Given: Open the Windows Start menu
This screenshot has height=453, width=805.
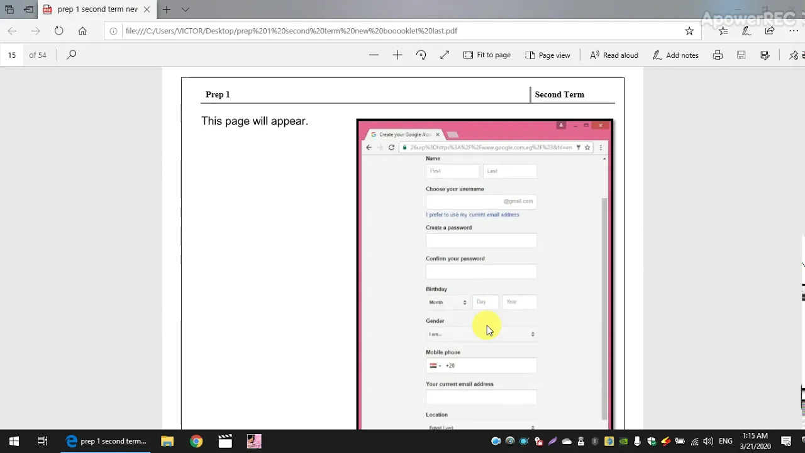Looking at the screenshot, I should click(x=14, y=441).
